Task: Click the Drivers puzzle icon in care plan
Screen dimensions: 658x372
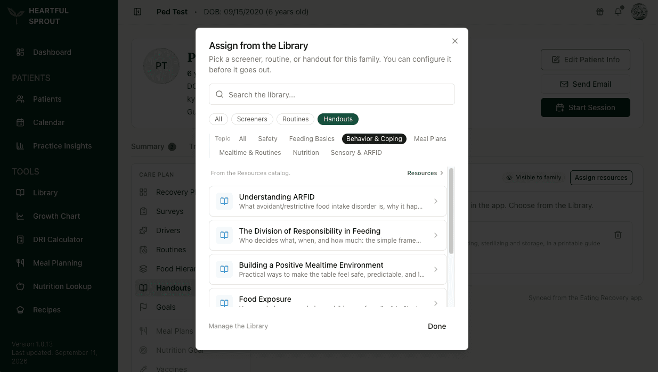Action: click(x=143, y=230)
